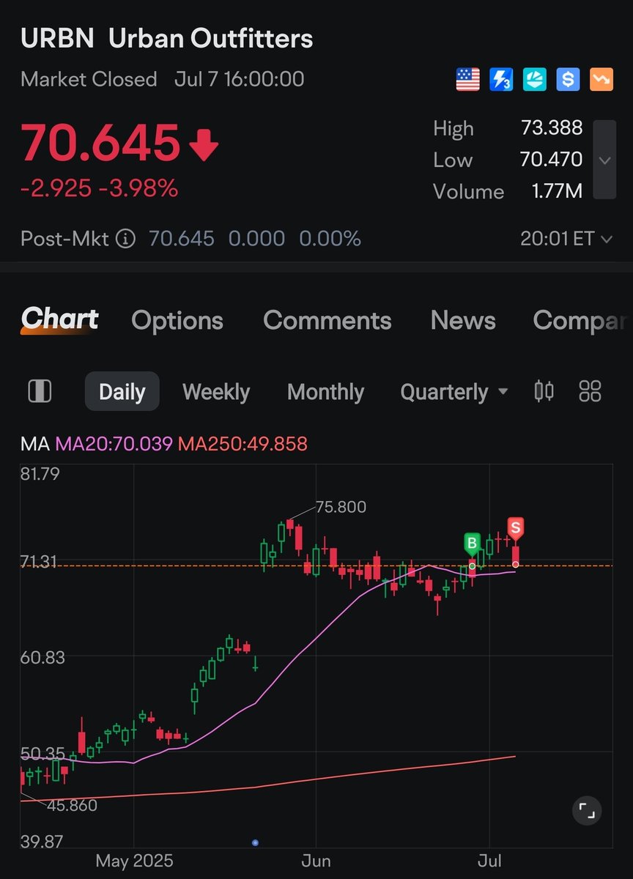Tap the Market Closed status text

pyautogui.click(x=89, y=79)
